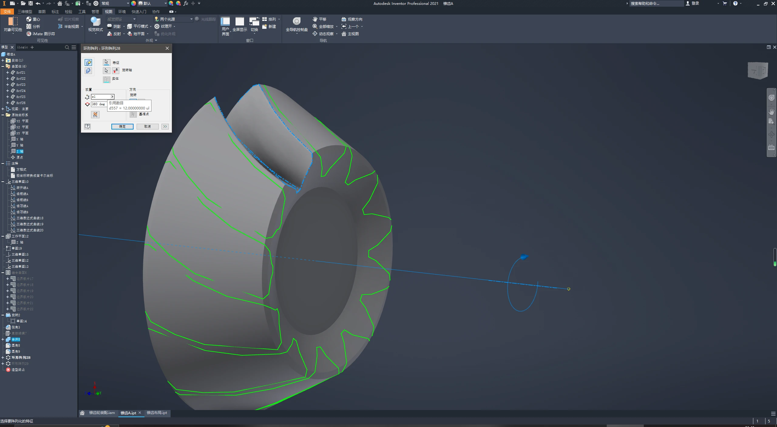
Task: Open the visual preset (视觉预设) combo box
Action: (121, 19)
